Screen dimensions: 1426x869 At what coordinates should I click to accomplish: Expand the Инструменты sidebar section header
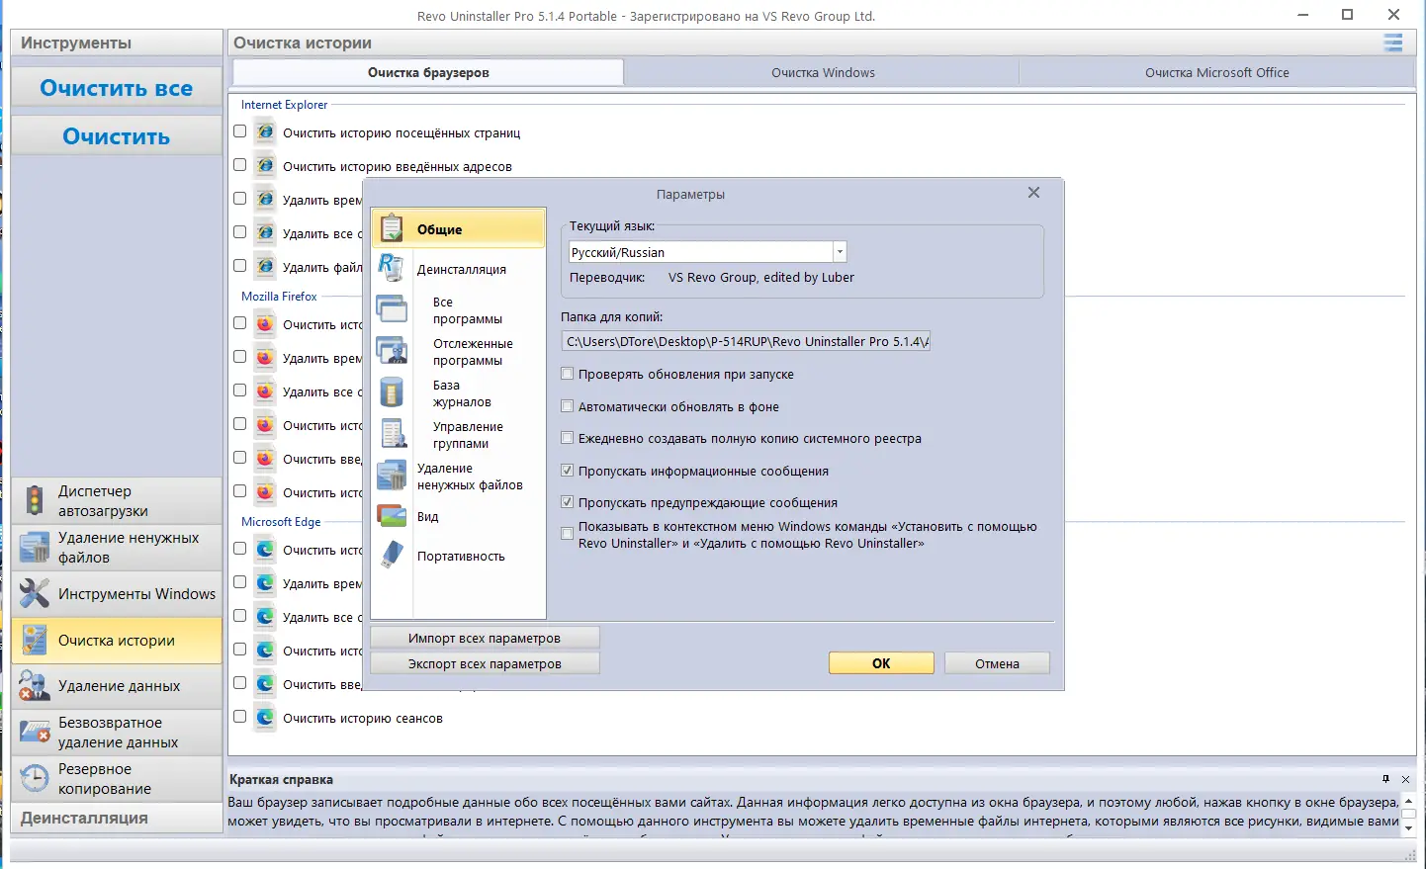point(117,43)
